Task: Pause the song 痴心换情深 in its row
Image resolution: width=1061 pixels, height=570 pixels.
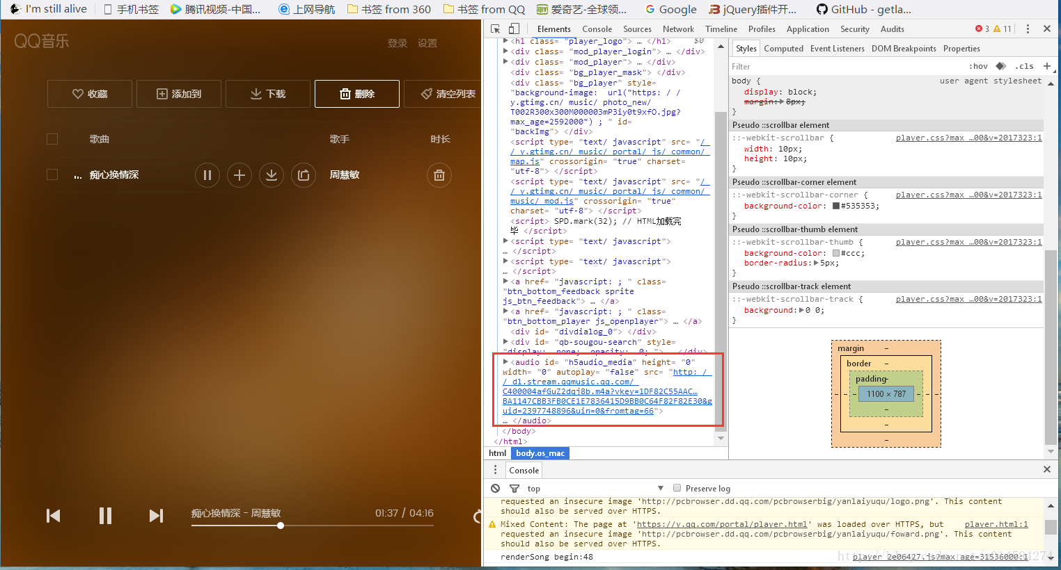Action: click(x=207, y=175)
